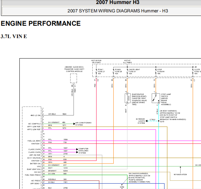201x189 pixels.
Task: Click the "APP 2 LOW REF" pin label
Action: [34, 129]
